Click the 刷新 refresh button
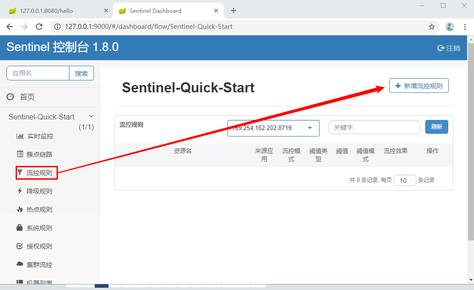 click(436, 127)
